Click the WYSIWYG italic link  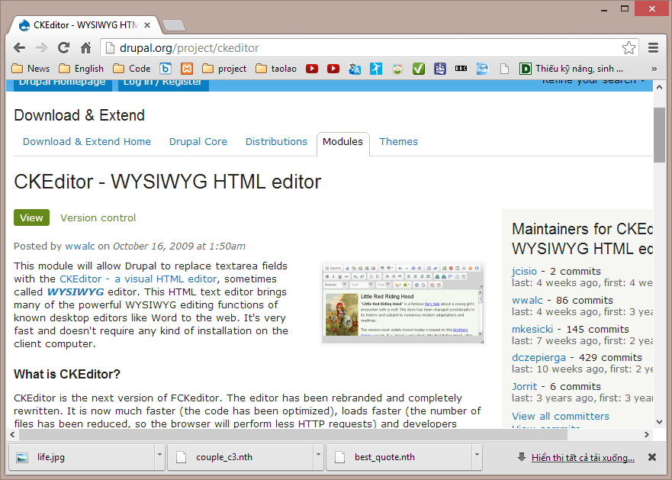tap(76, 292)
